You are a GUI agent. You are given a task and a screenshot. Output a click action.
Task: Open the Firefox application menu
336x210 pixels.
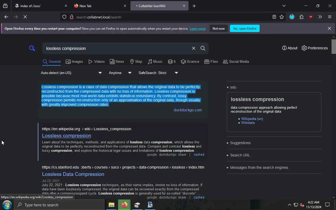[330, 17]
